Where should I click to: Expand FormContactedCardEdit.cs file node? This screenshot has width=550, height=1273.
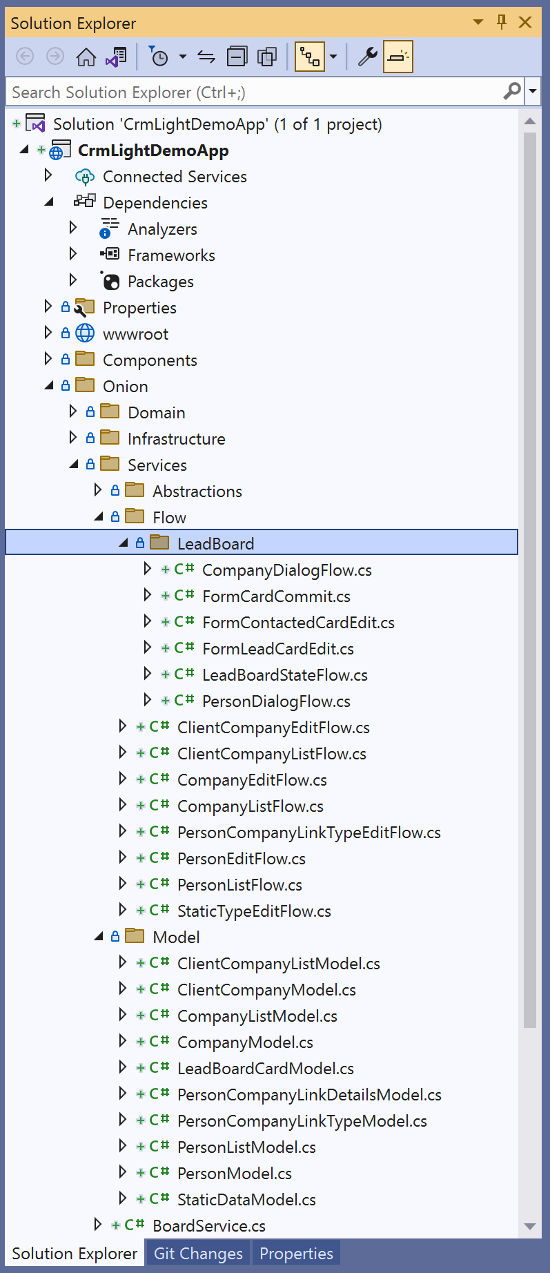coord(148,621)
